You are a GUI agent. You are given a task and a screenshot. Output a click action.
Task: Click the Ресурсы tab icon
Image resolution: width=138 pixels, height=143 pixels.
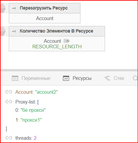[x=66, y=78]
